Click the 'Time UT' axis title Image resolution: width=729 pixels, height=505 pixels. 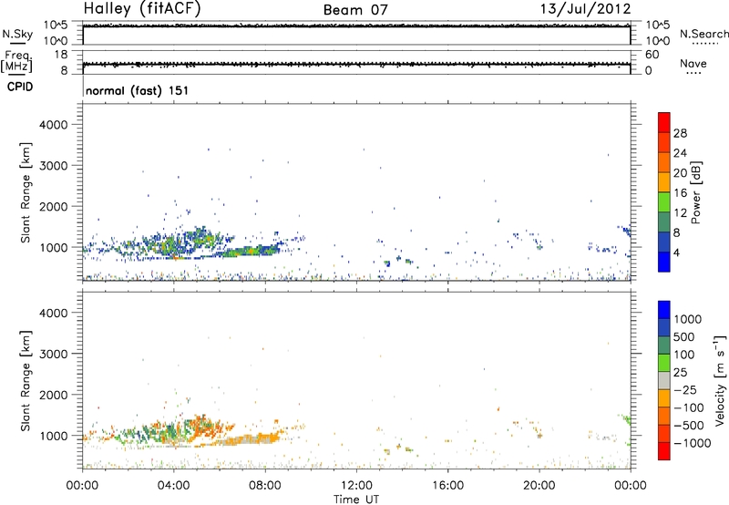(356, 500)
